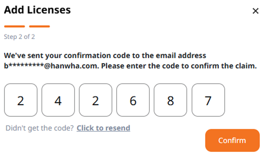Click the Confirm button
Screen dimensions: 266x157
232,140
